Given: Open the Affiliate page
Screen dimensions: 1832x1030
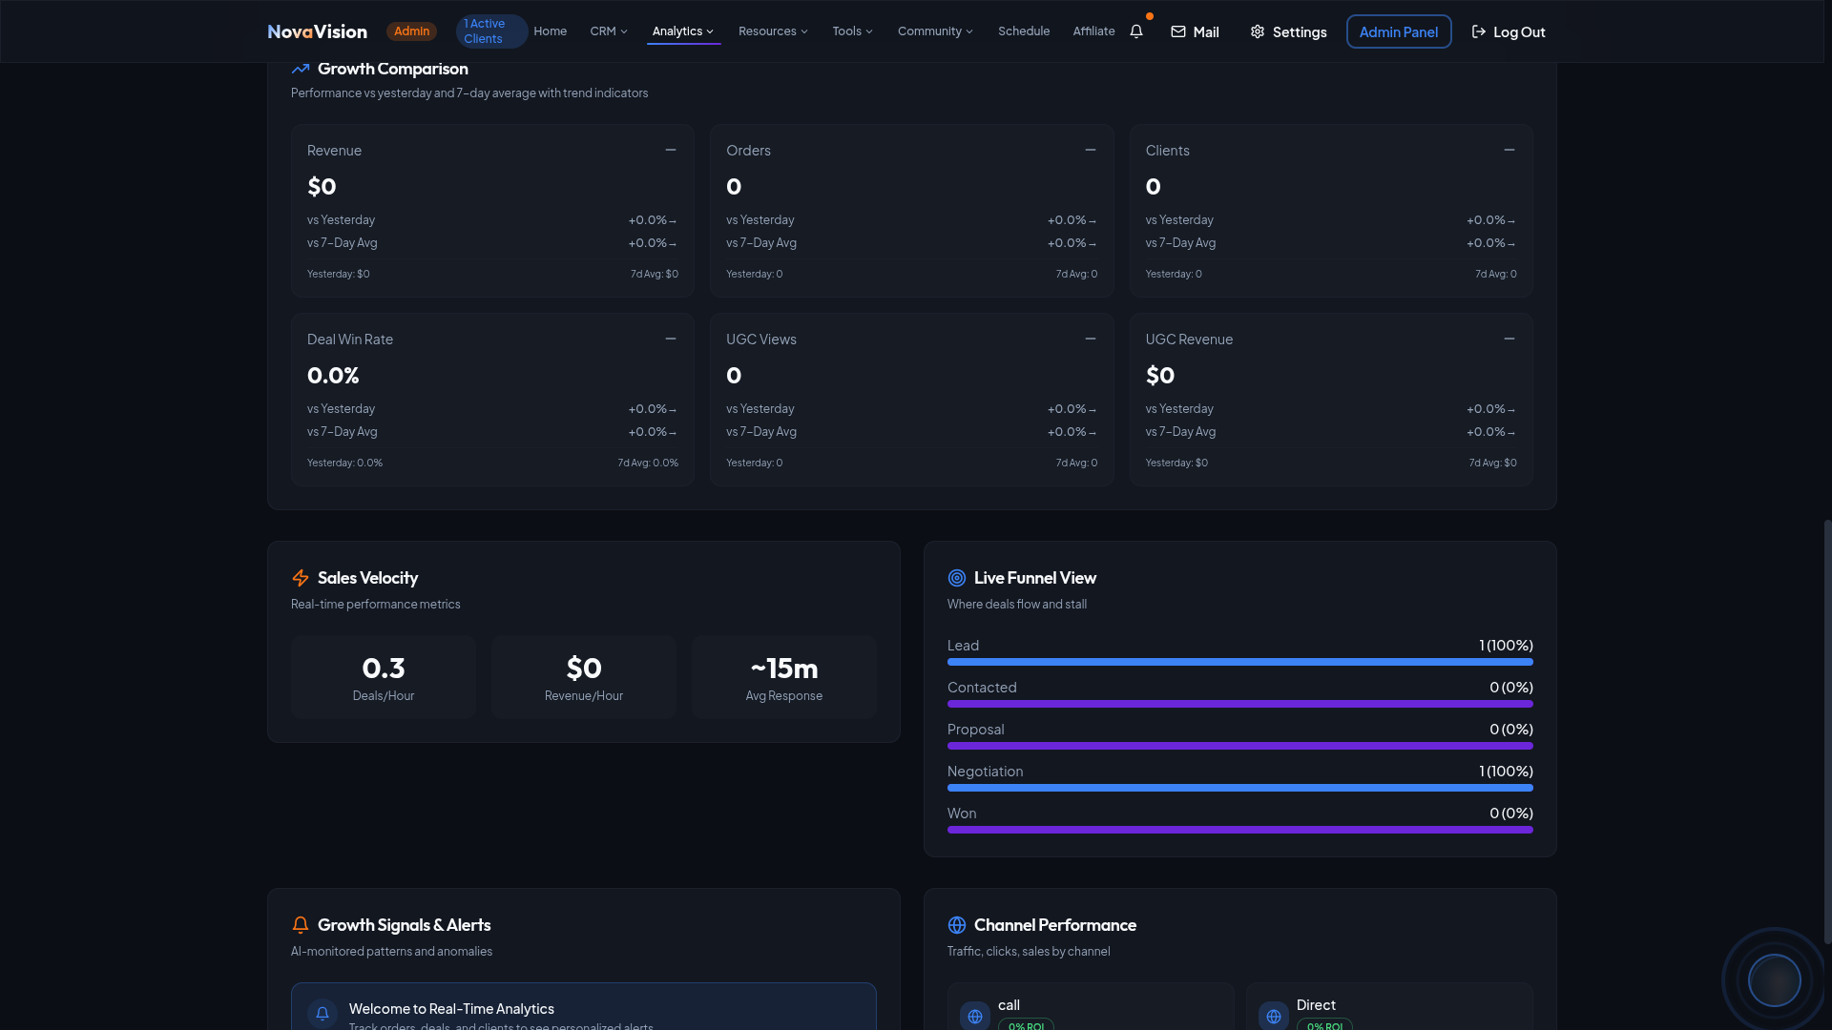Looking at the screenshot, I should click(1093, 31).
